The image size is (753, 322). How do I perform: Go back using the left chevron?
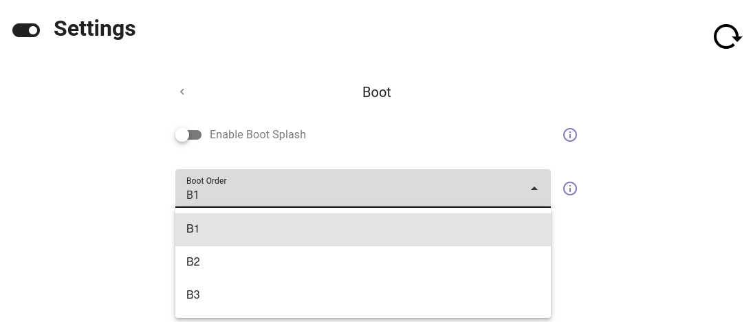click(182, 92)
